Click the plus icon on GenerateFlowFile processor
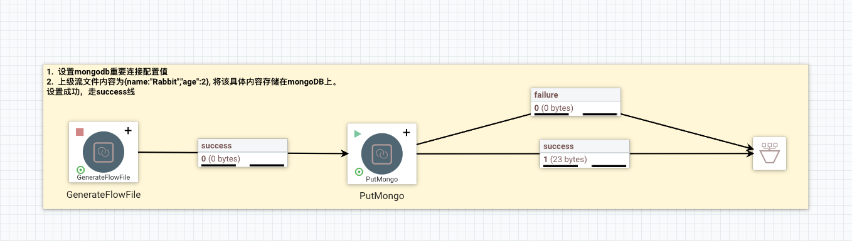Image resolution: width=852 pixels, height=241 pixels. tap(128, 131)
